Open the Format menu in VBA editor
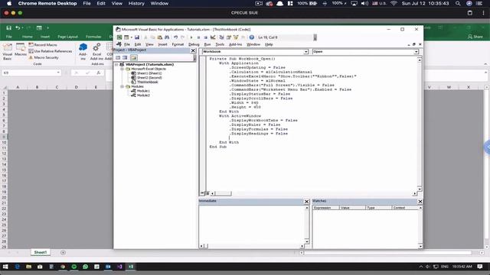This screenshot has width=490, height=275. pyautogui.click(x=178, y=44)
